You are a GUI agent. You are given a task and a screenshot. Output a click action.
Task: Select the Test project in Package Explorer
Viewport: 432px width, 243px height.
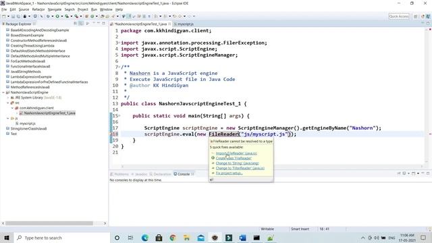click(13, 134)
